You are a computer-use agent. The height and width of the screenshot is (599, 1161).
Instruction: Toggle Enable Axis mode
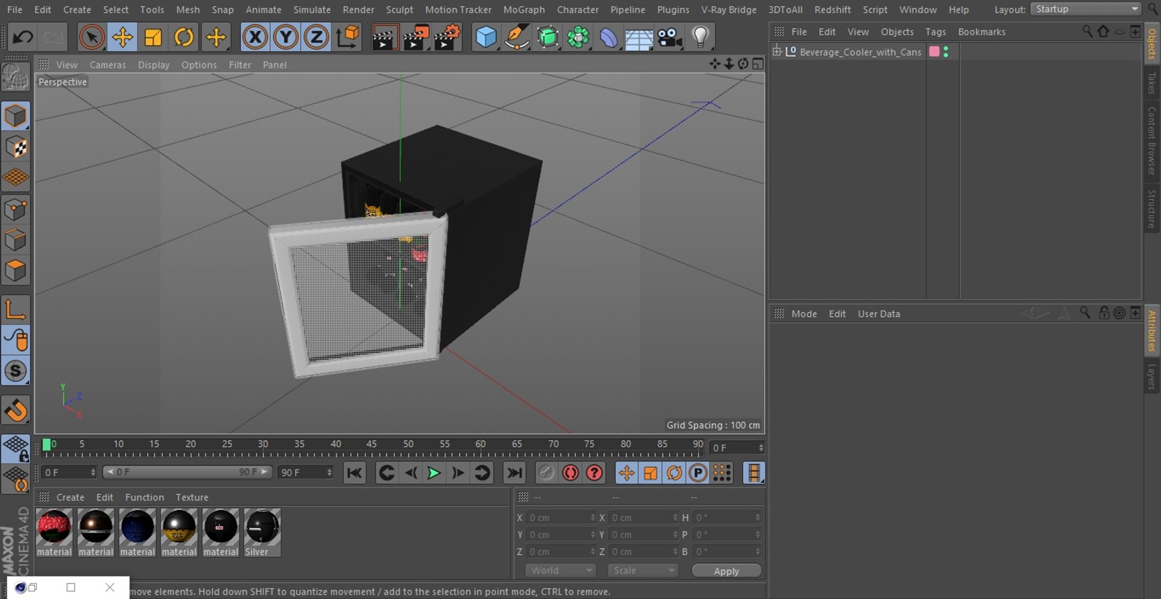click(16, 309)
